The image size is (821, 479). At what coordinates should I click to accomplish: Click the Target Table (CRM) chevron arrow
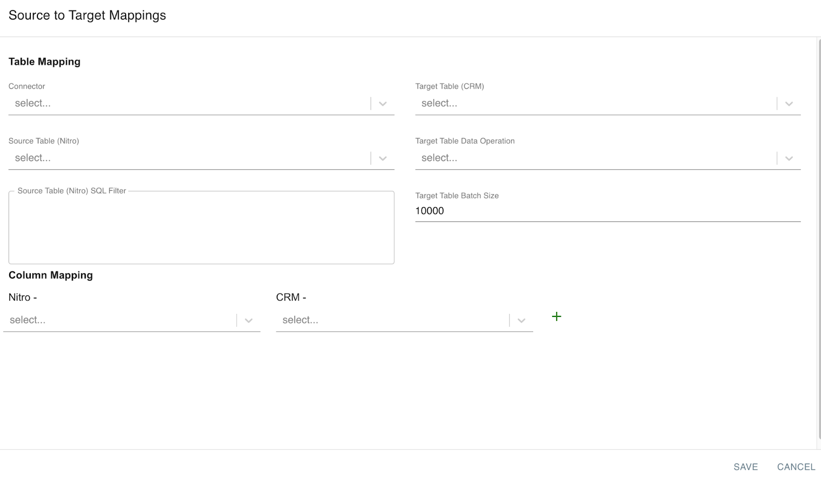pos(789,104)
